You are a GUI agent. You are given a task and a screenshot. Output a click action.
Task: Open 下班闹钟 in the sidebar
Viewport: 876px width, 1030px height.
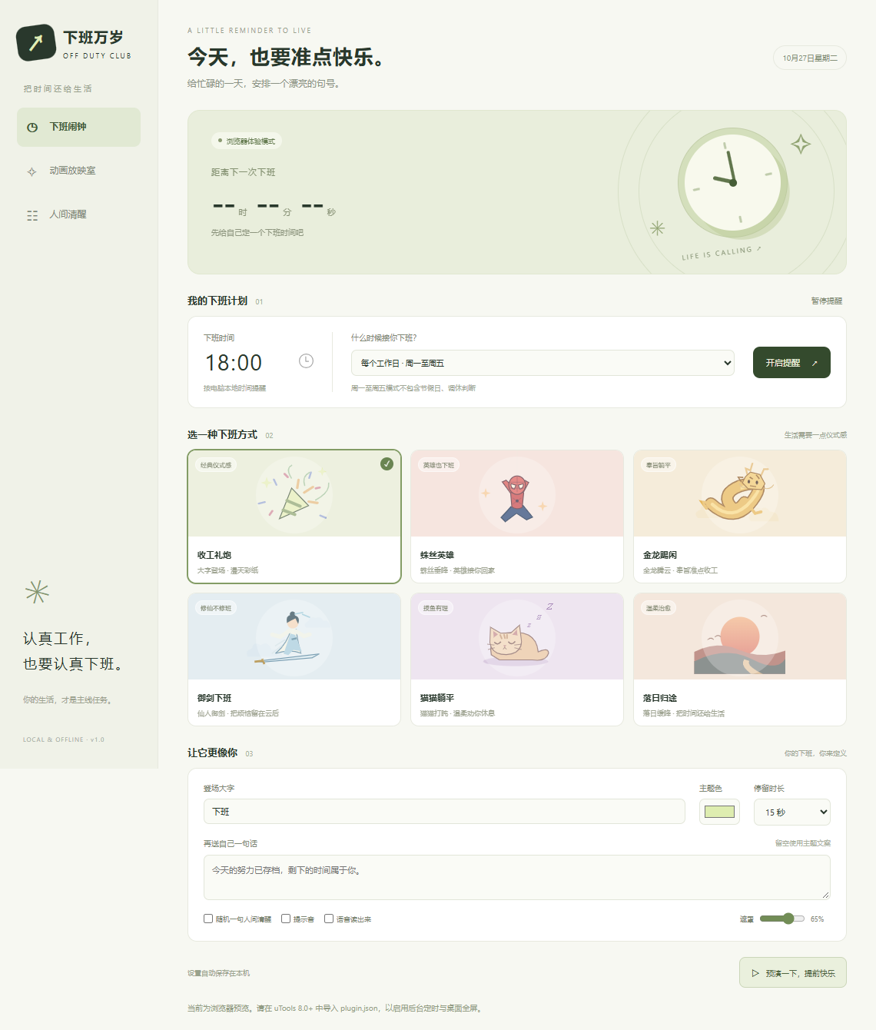[78, 127]
